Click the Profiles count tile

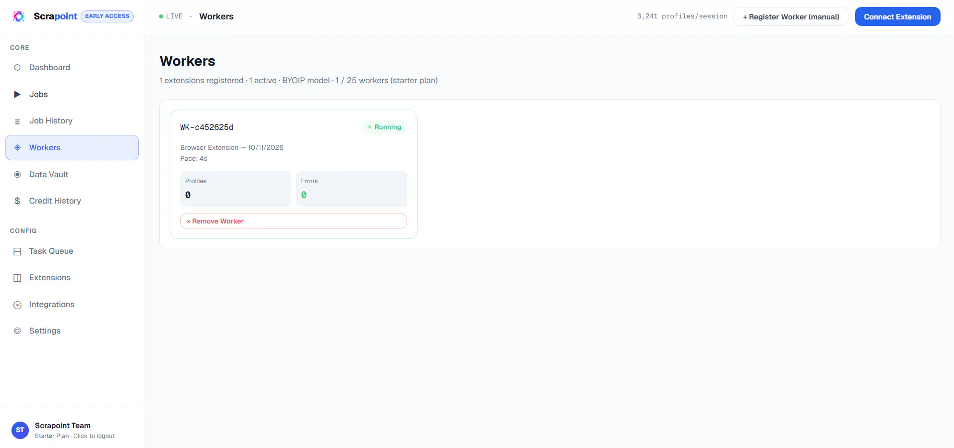[235, 189]
